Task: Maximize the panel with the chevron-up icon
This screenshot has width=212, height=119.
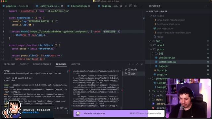Action: [x=137, y=64]
